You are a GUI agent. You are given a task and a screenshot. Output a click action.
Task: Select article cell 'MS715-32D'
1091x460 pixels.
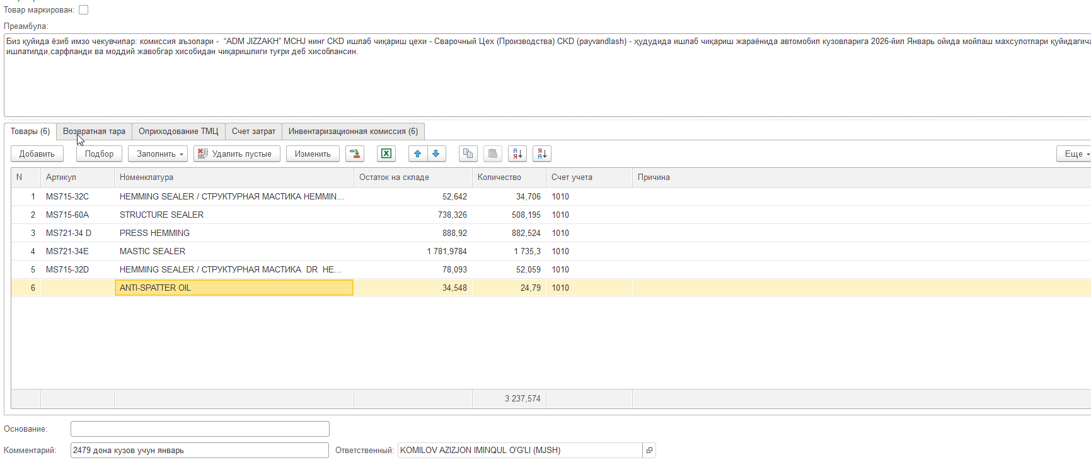(78, 270)
